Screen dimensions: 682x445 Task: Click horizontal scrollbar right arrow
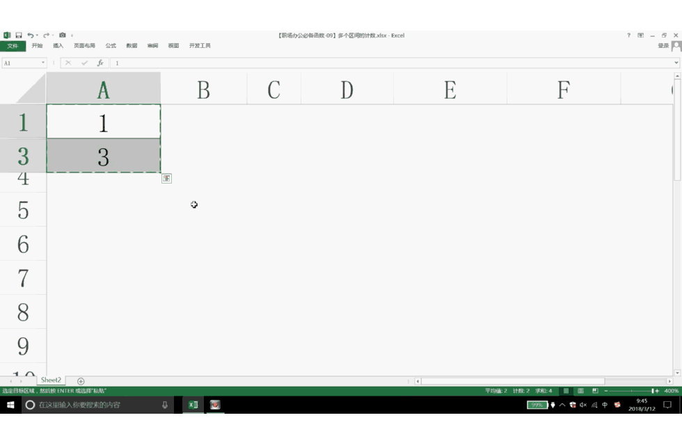click(x=669, y=381)
